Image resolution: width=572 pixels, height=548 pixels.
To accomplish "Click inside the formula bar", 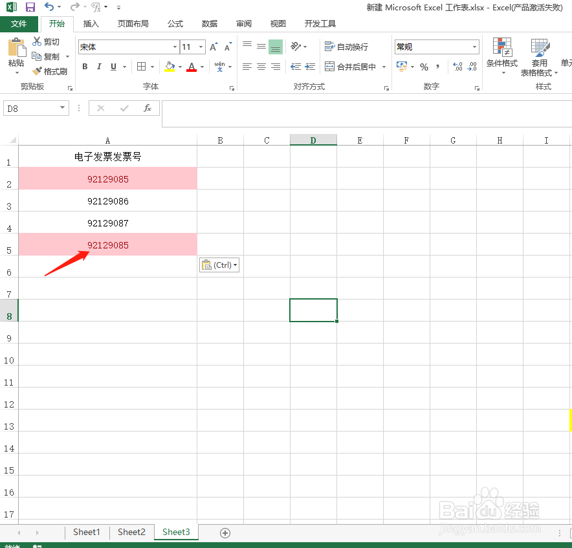I will pos(366,114).
